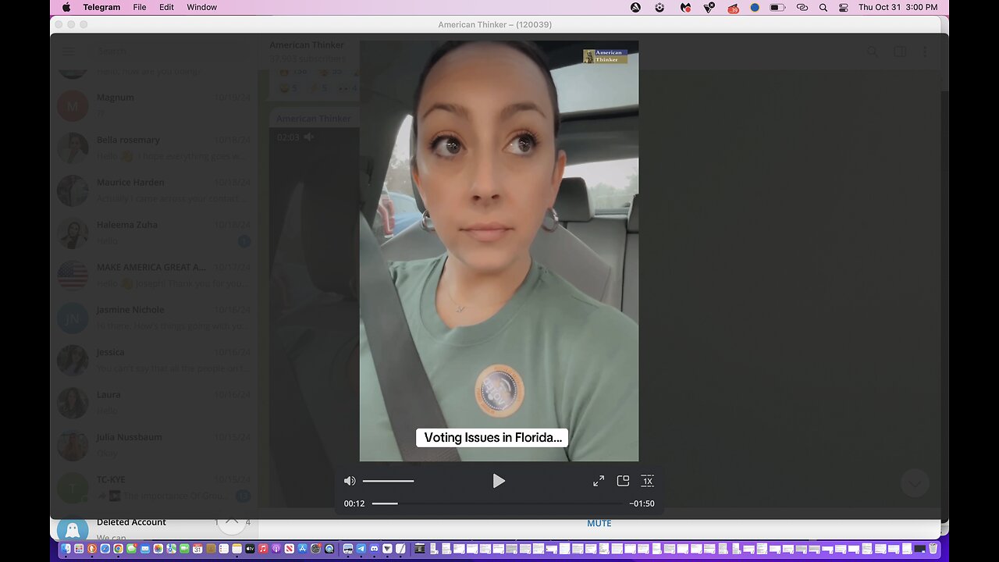This screenshot has width=999, height=562.
Task: Click the video frame in the viewer
Action: pos(499,251)
